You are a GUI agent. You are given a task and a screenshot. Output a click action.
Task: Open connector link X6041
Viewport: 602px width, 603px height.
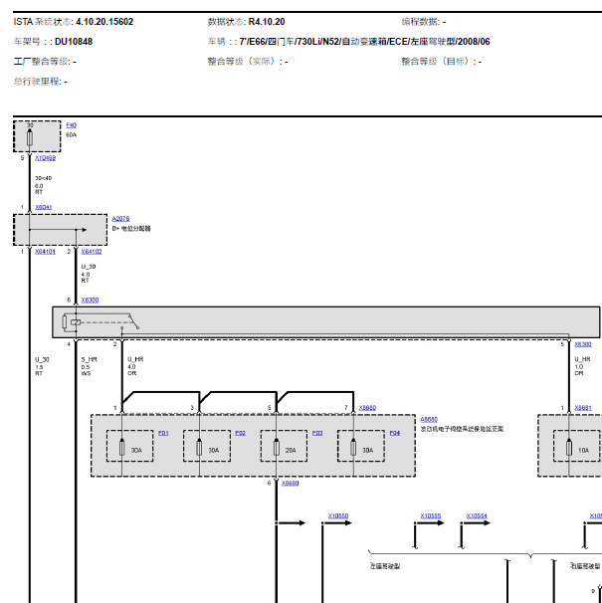(44, 207)
